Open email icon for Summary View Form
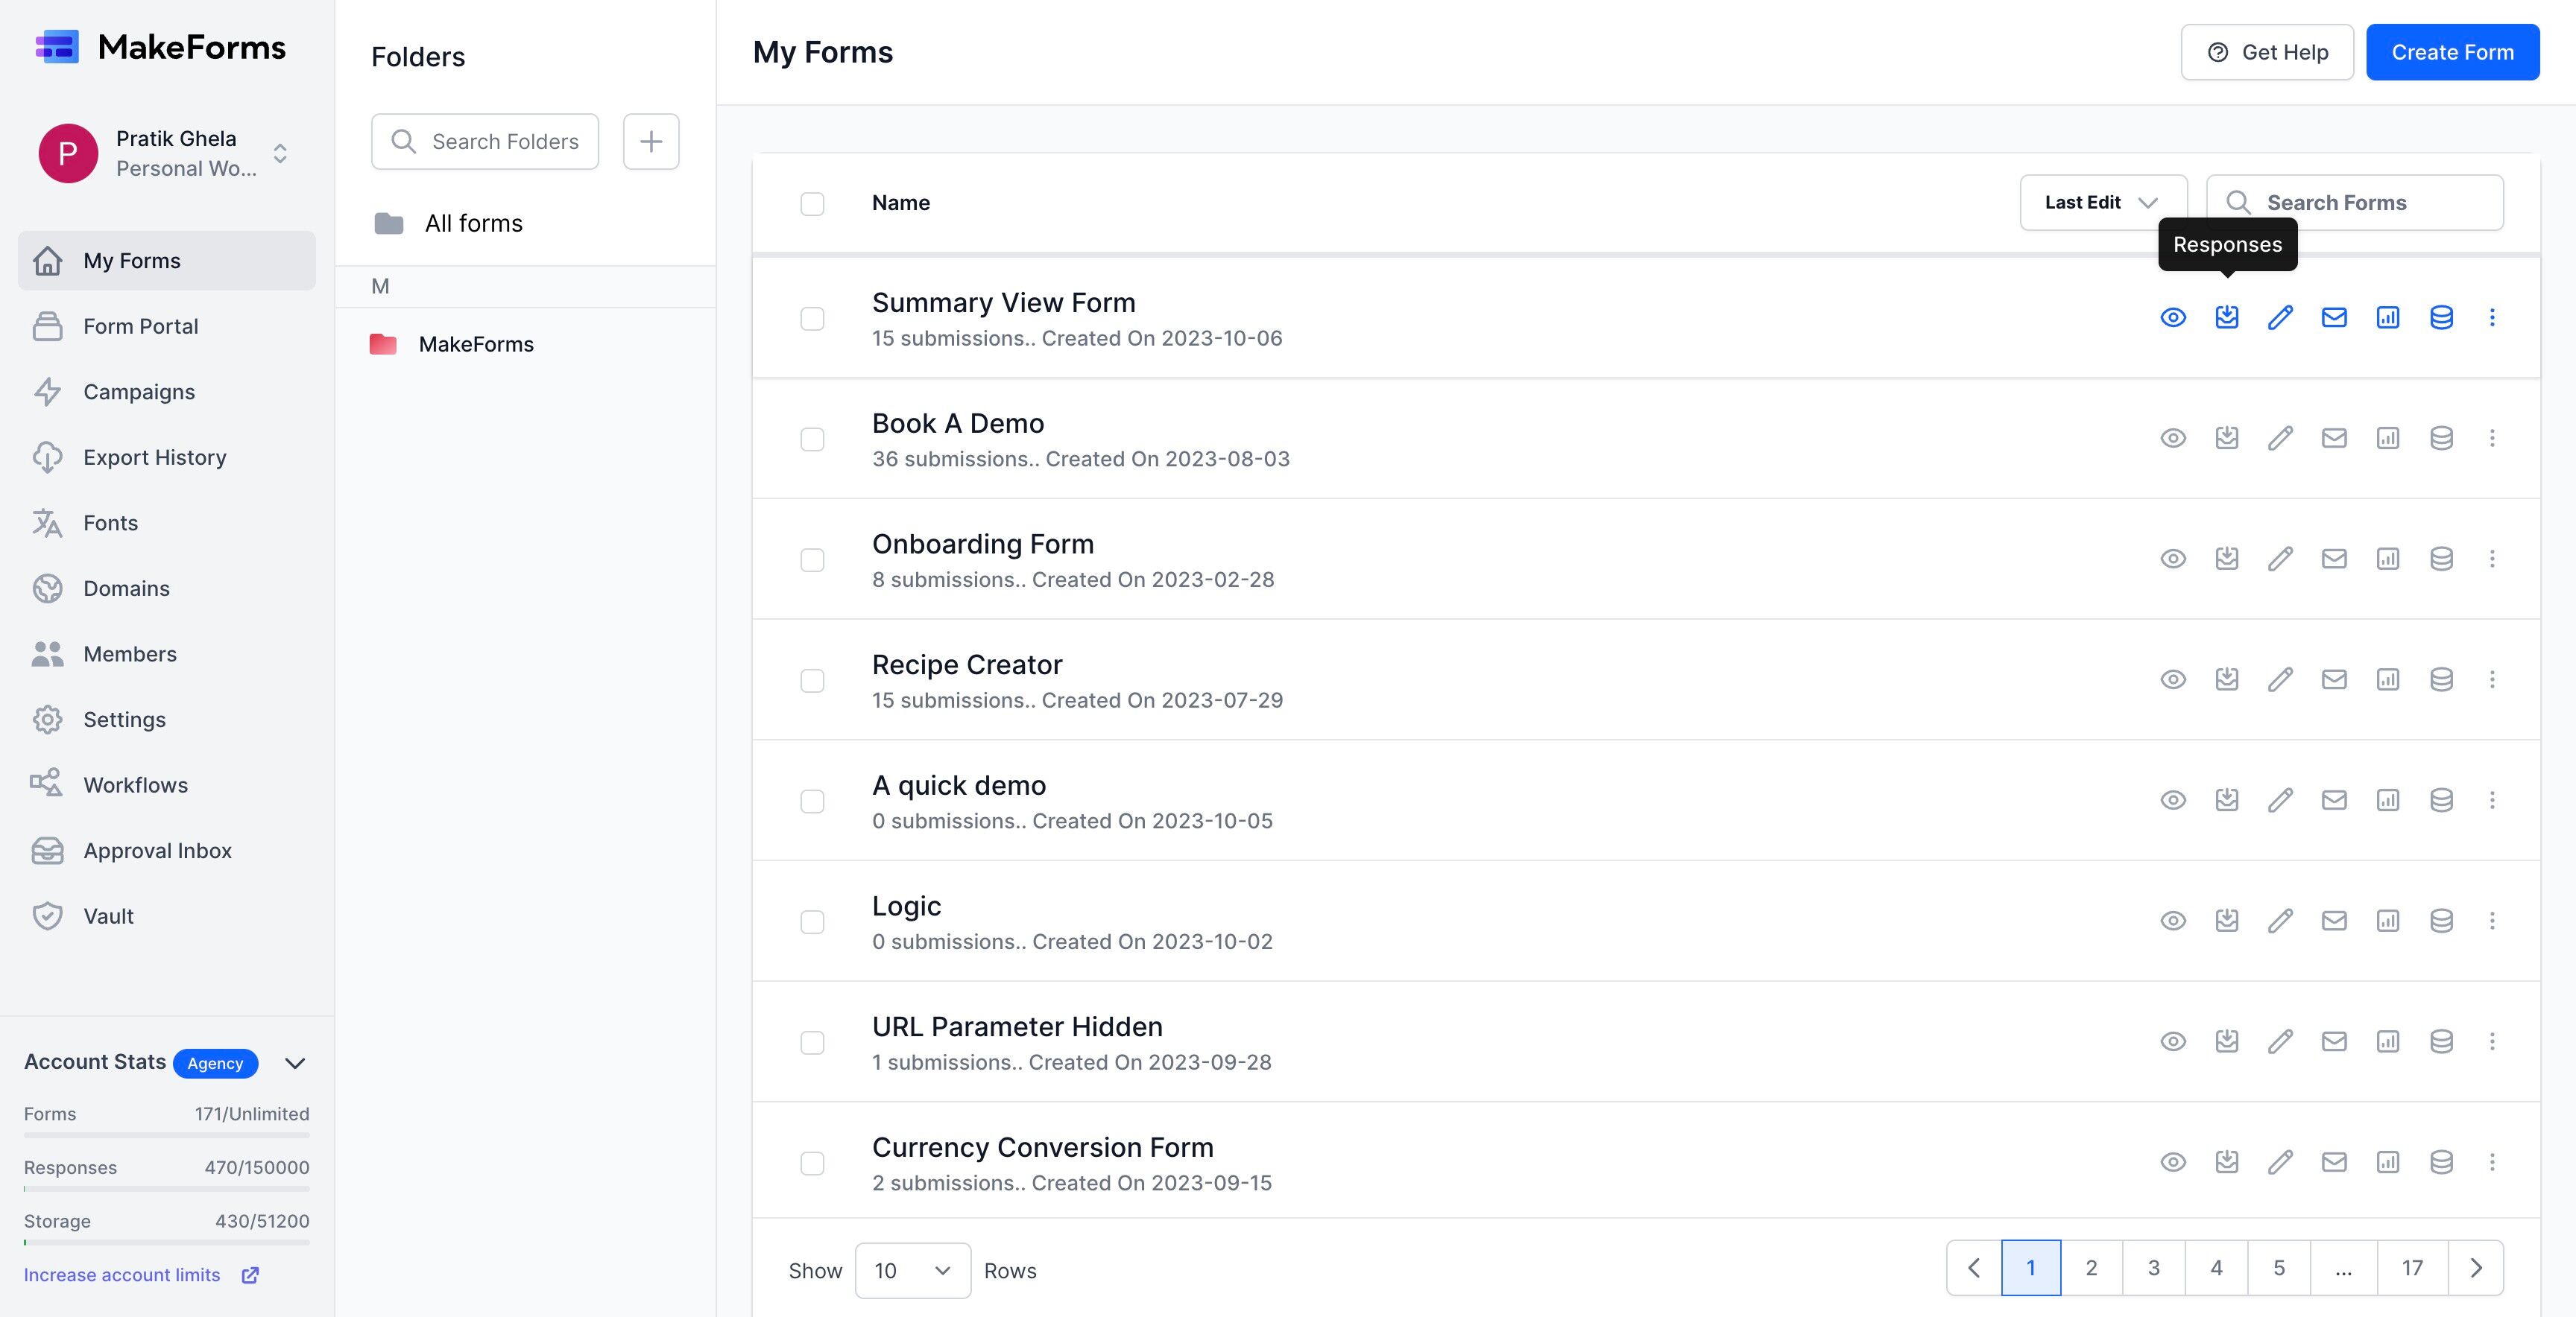2576x1317 pixels. (2334, 318)
